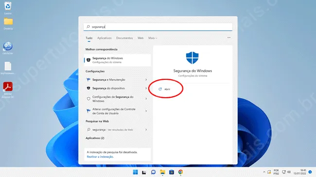Expand the Mais dropdown filter

153,38
